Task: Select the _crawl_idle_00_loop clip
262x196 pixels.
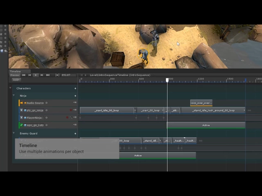Action: (107, 110)
